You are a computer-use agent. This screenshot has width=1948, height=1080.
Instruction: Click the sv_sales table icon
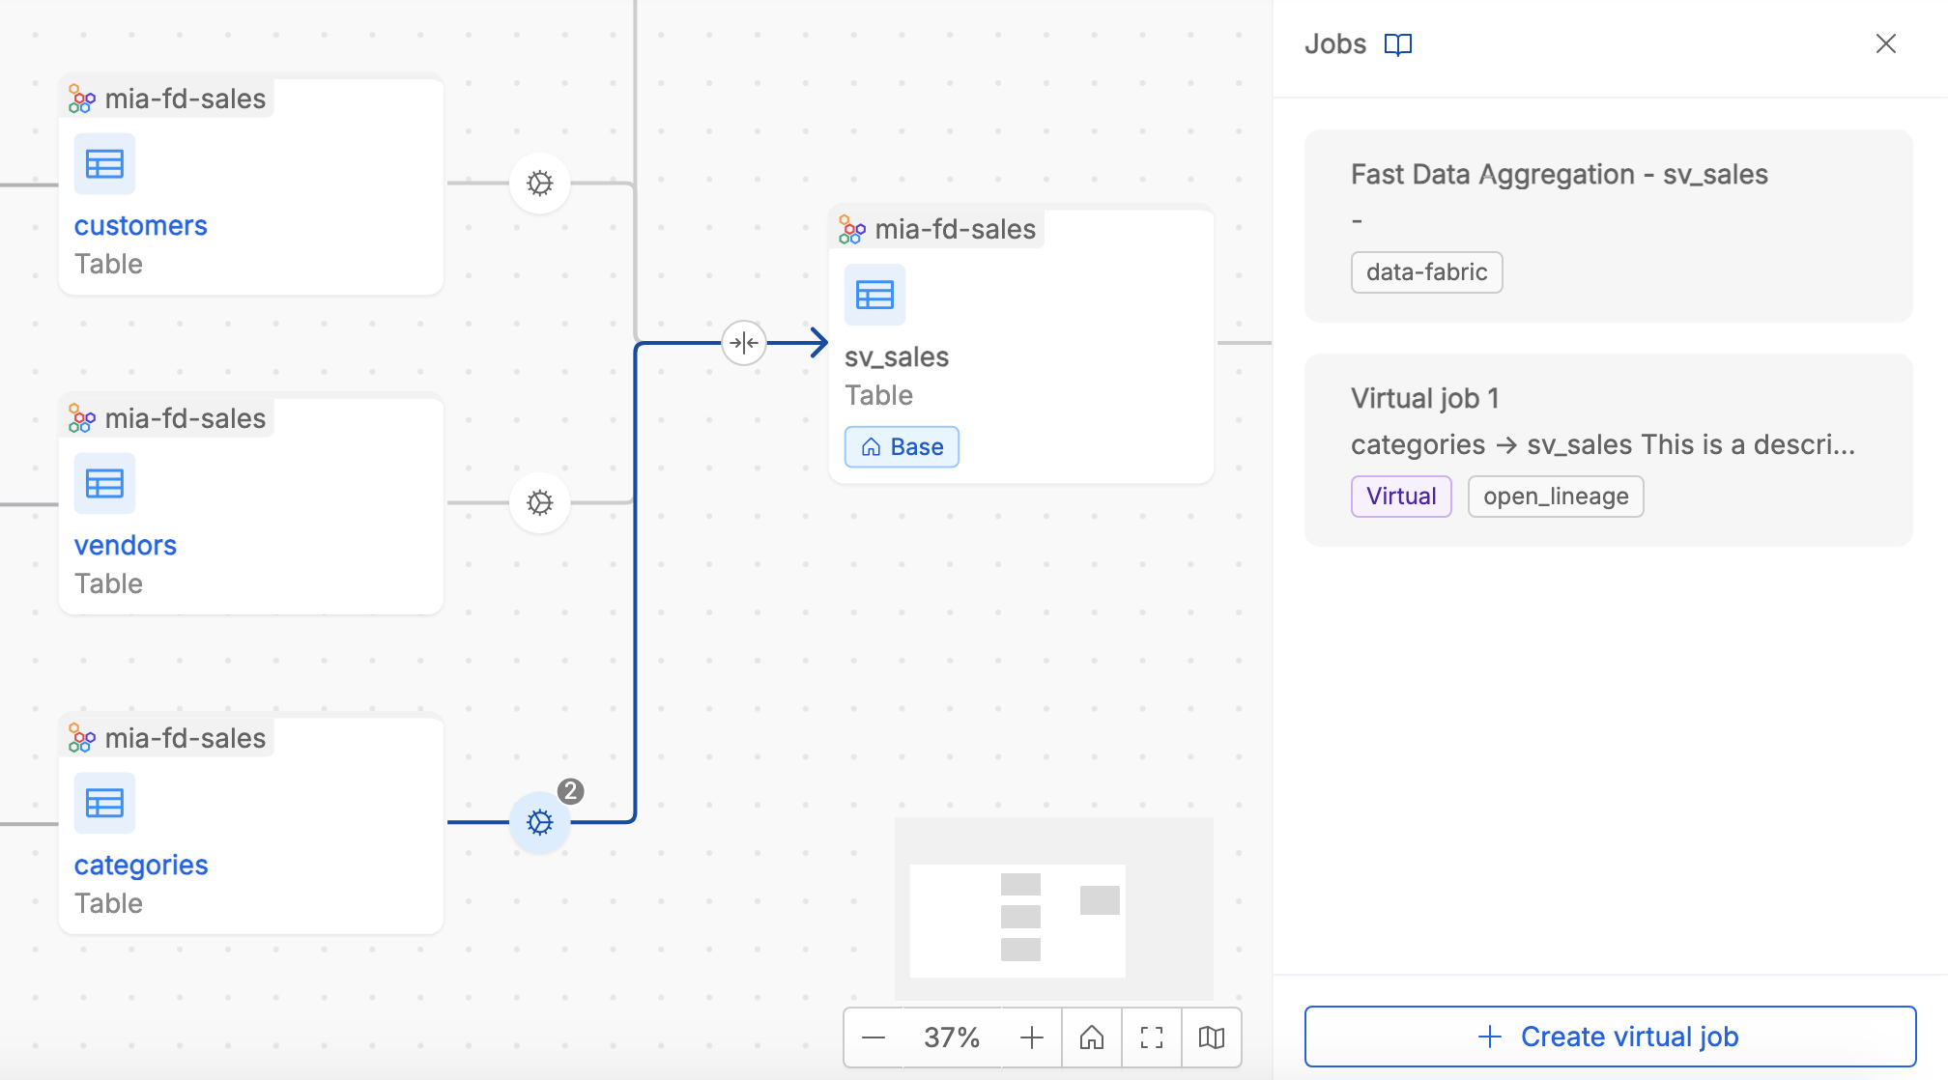pyautogui.click(x=874, y=295)
